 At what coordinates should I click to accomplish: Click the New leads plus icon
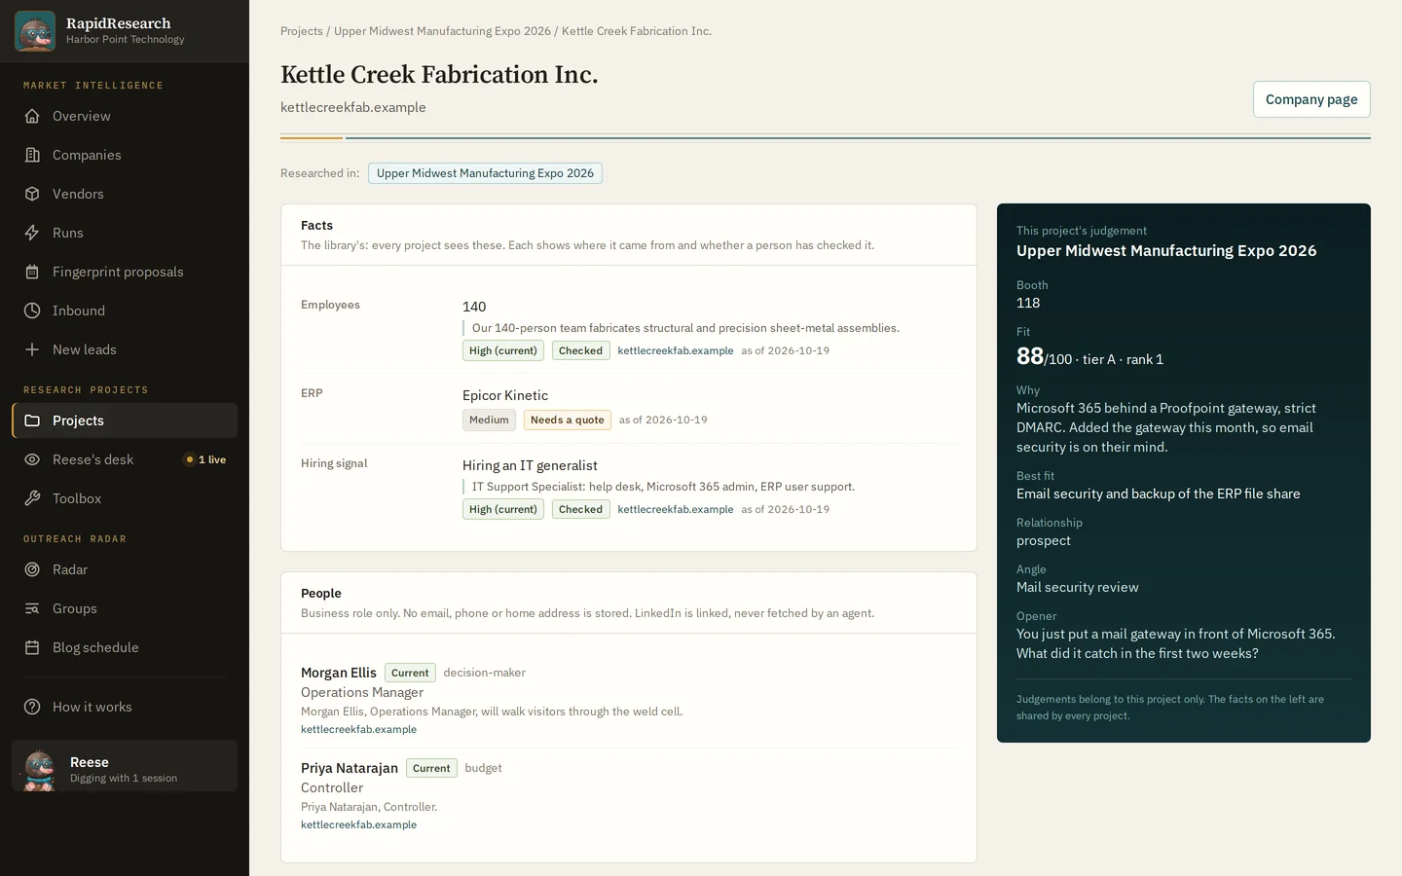pyautogui.click(x=32, y=349)
